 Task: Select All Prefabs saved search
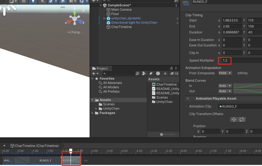[111, 91]
